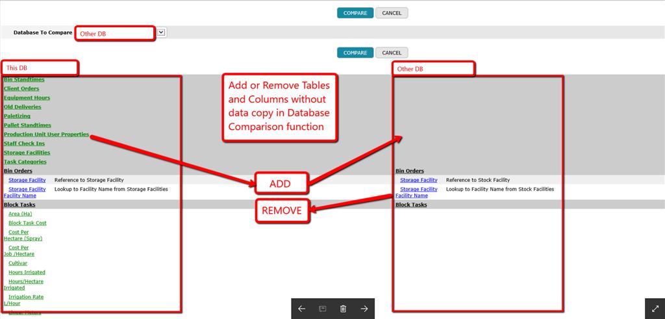Select Production Unit User Properties link
This screenshot has width=665, height=319.
pyautogui.click(x=46, y=134)
